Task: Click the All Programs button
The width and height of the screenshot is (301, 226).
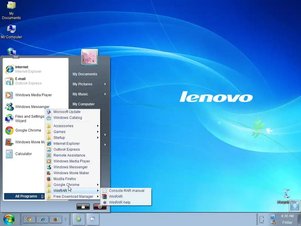Action: coord(24,196)
